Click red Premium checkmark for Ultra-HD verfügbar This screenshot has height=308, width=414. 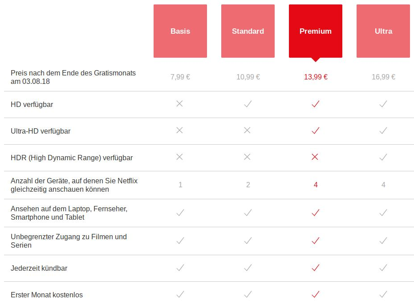(x=316, y=130)
